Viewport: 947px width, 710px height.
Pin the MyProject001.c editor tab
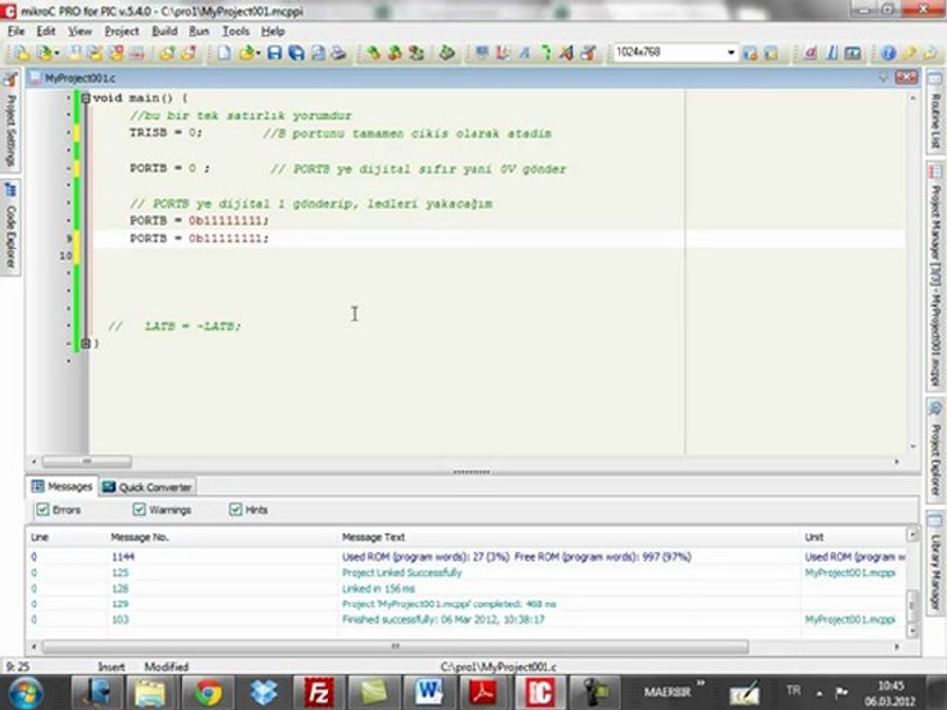coord(883,77)
